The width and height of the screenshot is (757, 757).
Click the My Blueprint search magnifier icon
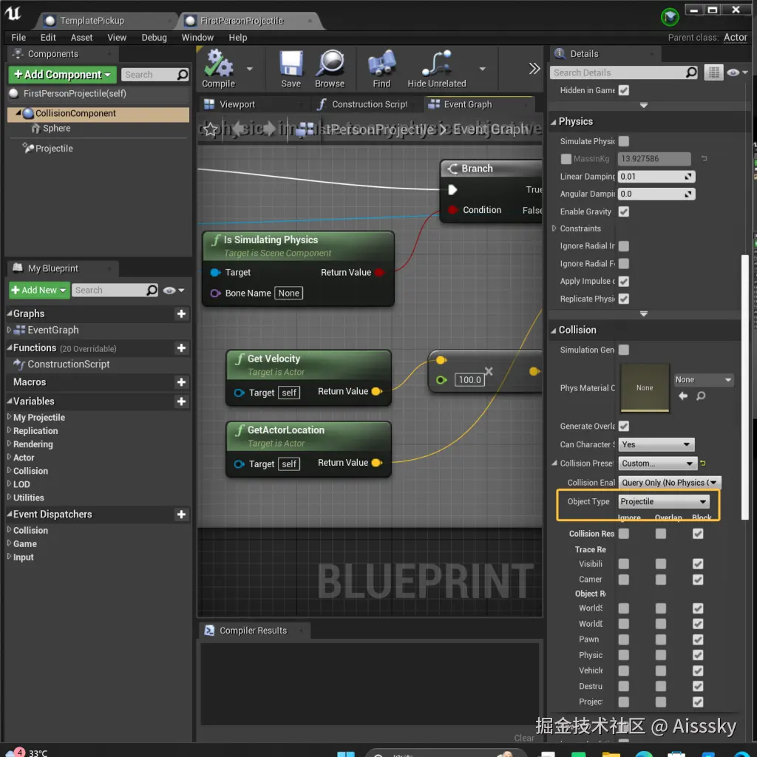(x=152, y=290)
